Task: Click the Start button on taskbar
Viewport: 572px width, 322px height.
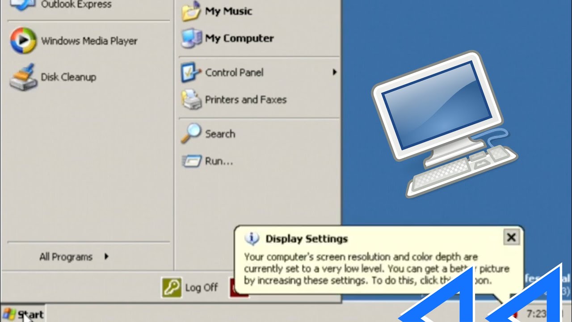Action: tap(22, 314)
